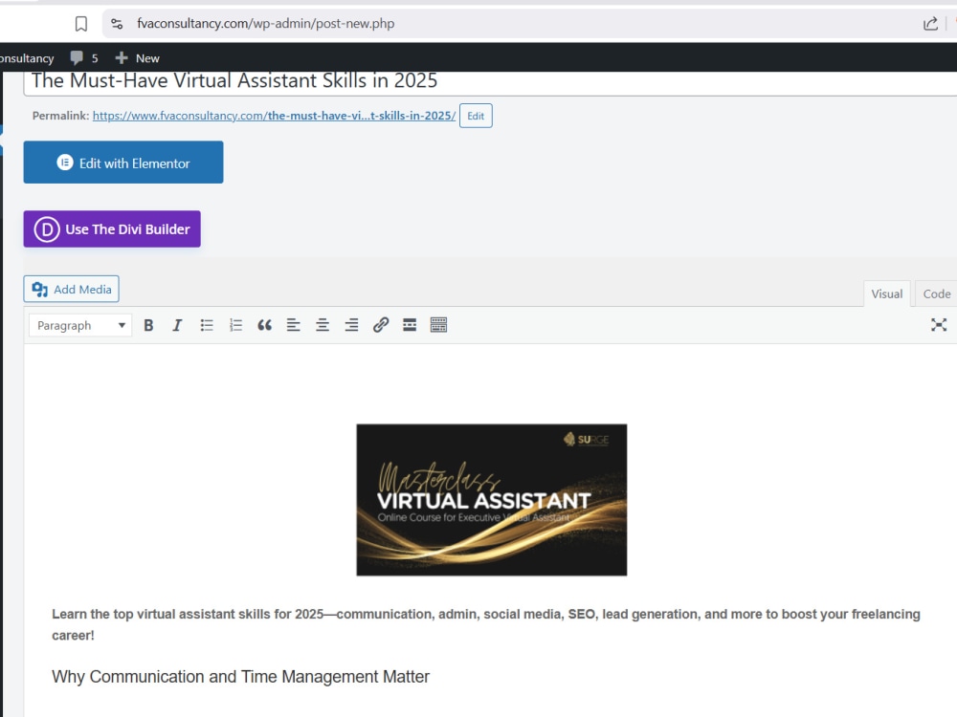957x717 pixels.
Task: Align text right
Action: coord(351,325)
